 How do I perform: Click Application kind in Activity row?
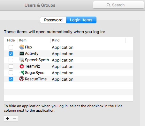(x=63, y=54)
